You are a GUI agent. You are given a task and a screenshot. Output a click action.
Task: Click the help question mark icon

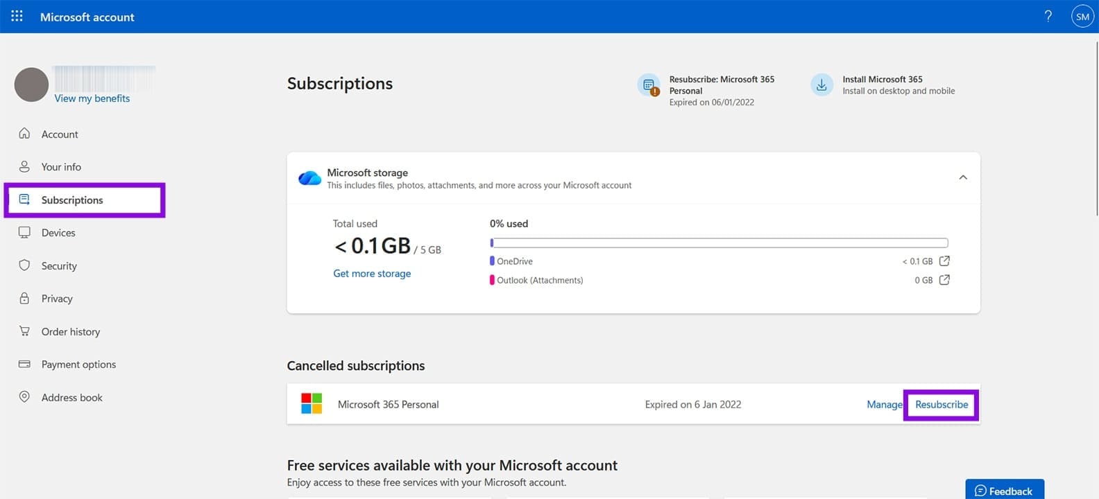click(1048, 16)
